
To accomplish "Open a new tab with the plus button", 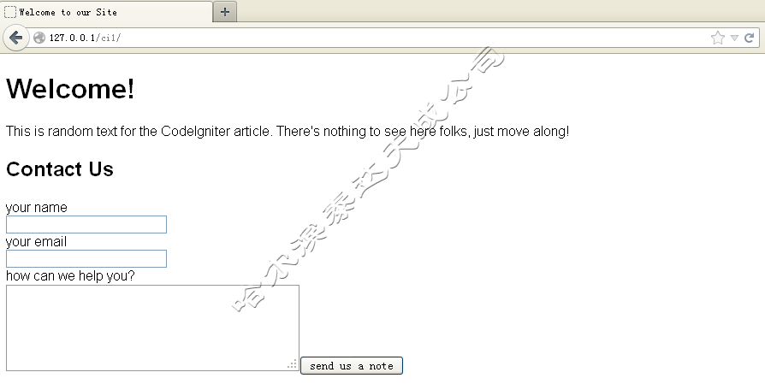I will 225,12.
